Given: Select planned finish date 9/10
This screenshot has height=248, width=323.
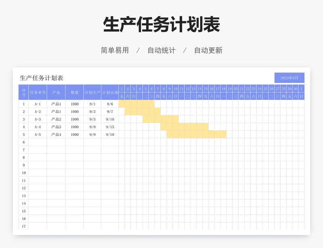Looking at the screenshot, I should point(110,119).
